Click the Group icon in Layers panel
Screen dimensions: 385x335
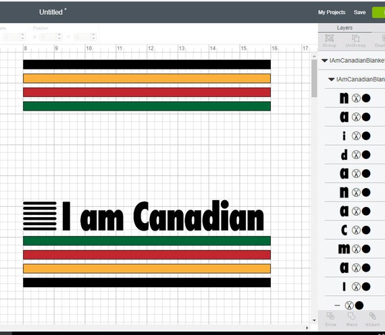tap(329, 38)
